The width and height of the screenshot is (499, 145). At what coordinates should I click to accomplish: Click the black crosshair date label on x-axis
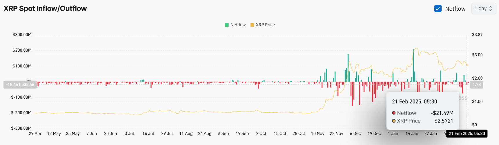pyautogui.click(x=467, y=133)
